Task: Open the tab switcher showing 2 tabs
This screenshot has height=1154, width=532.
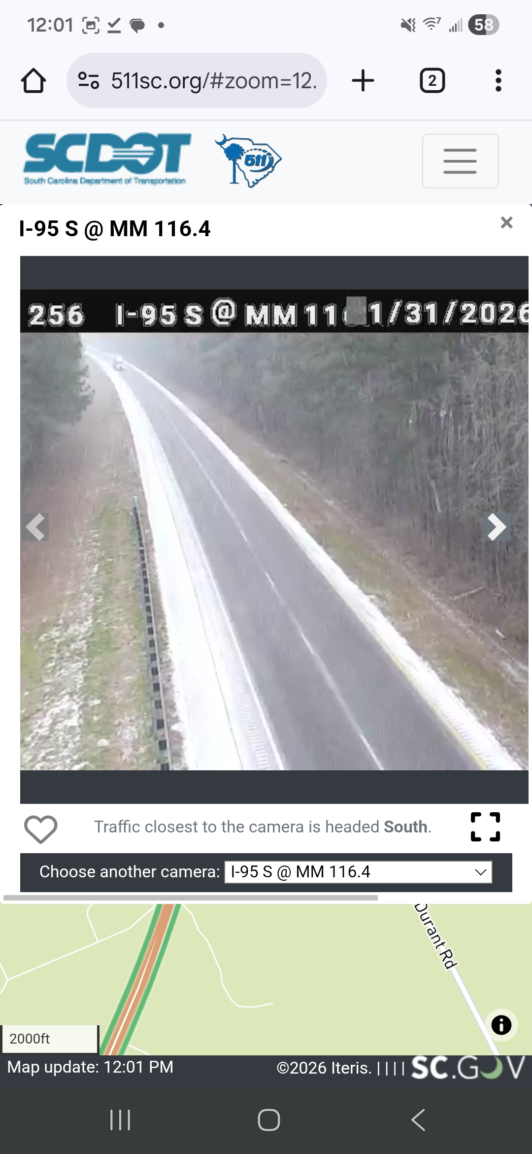Action: (x=432, y=80)
